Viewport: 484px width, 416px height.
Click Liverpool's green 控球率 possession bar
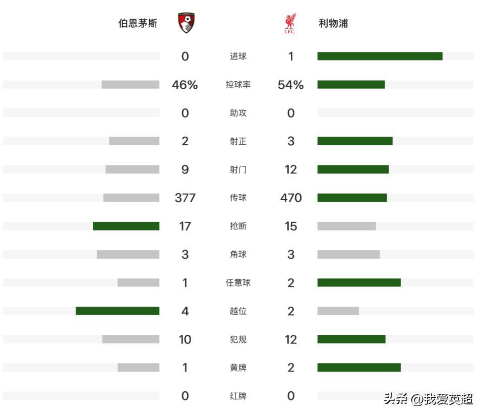(351, 85)
